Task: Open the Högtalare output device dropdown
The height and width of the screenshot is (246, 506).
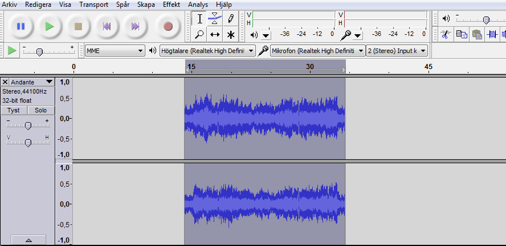Action: pos(207,51)
